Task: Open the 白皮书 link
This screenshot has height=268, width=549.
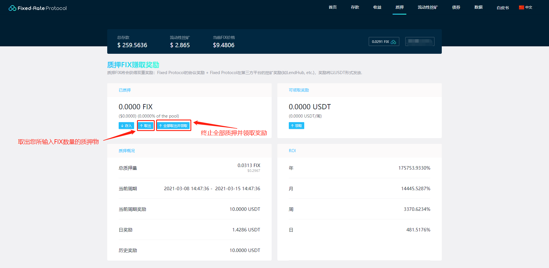Action: tap(503, 8)
